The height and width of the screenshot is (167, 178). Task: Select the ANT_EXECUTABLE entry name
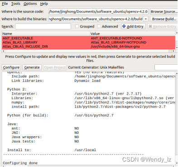[18, 38]
